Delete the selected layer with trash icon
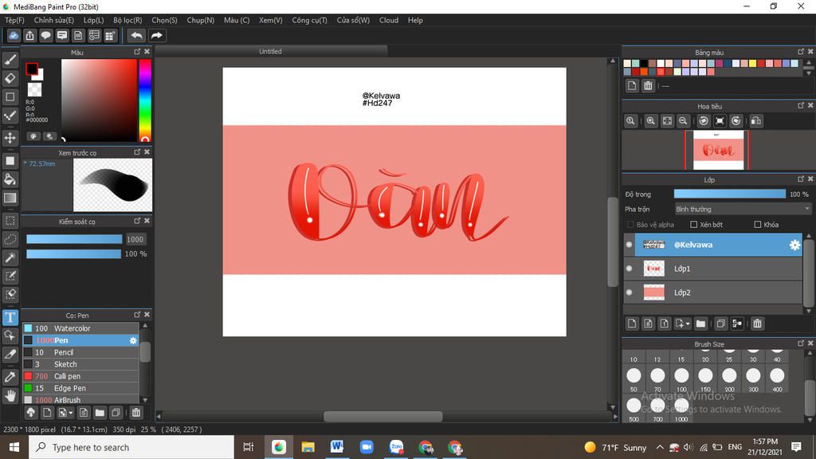The width and height of the screenshot is (816, 459). (757, 324)
